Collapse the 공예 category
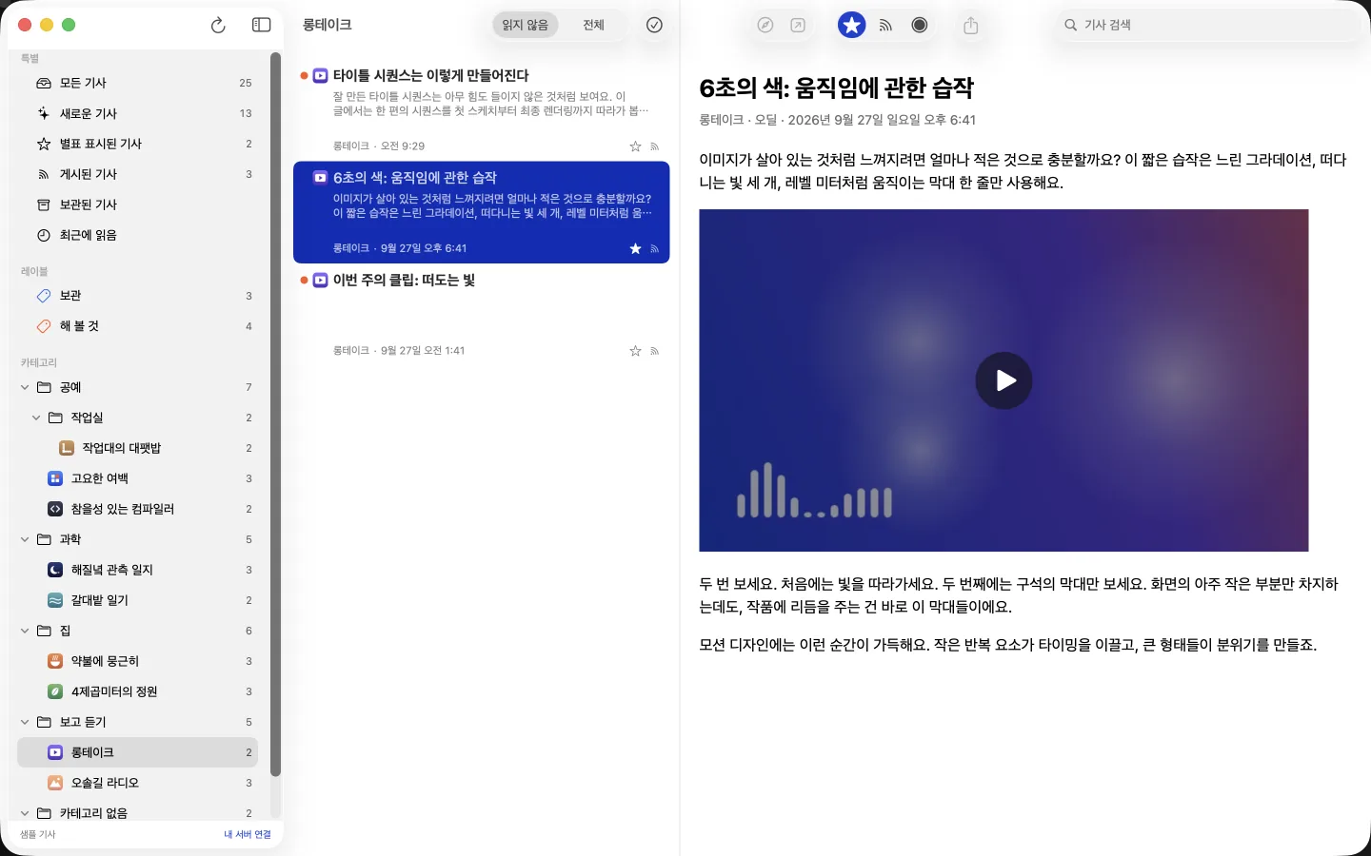The image size is (1371, 856). point(25,387)
